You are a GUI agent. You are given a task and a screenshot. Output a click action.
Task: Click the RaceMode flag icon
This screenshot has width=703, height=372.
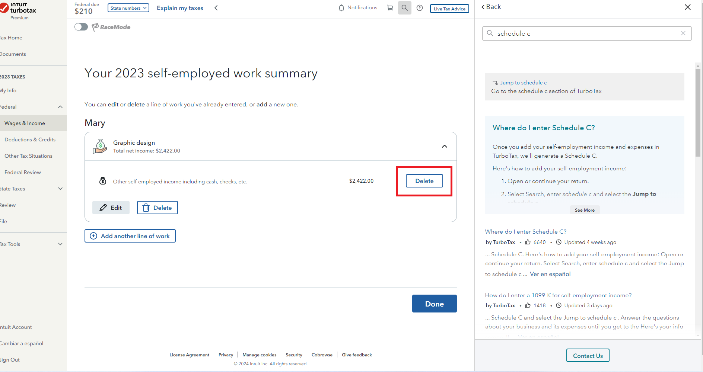95,27
